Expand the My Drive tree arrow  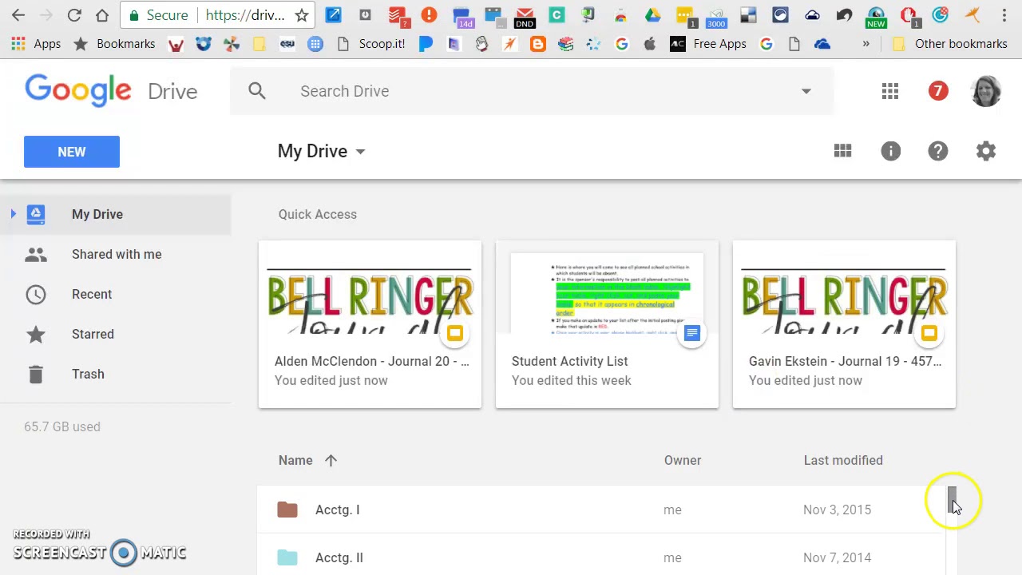tap(14, 214)
